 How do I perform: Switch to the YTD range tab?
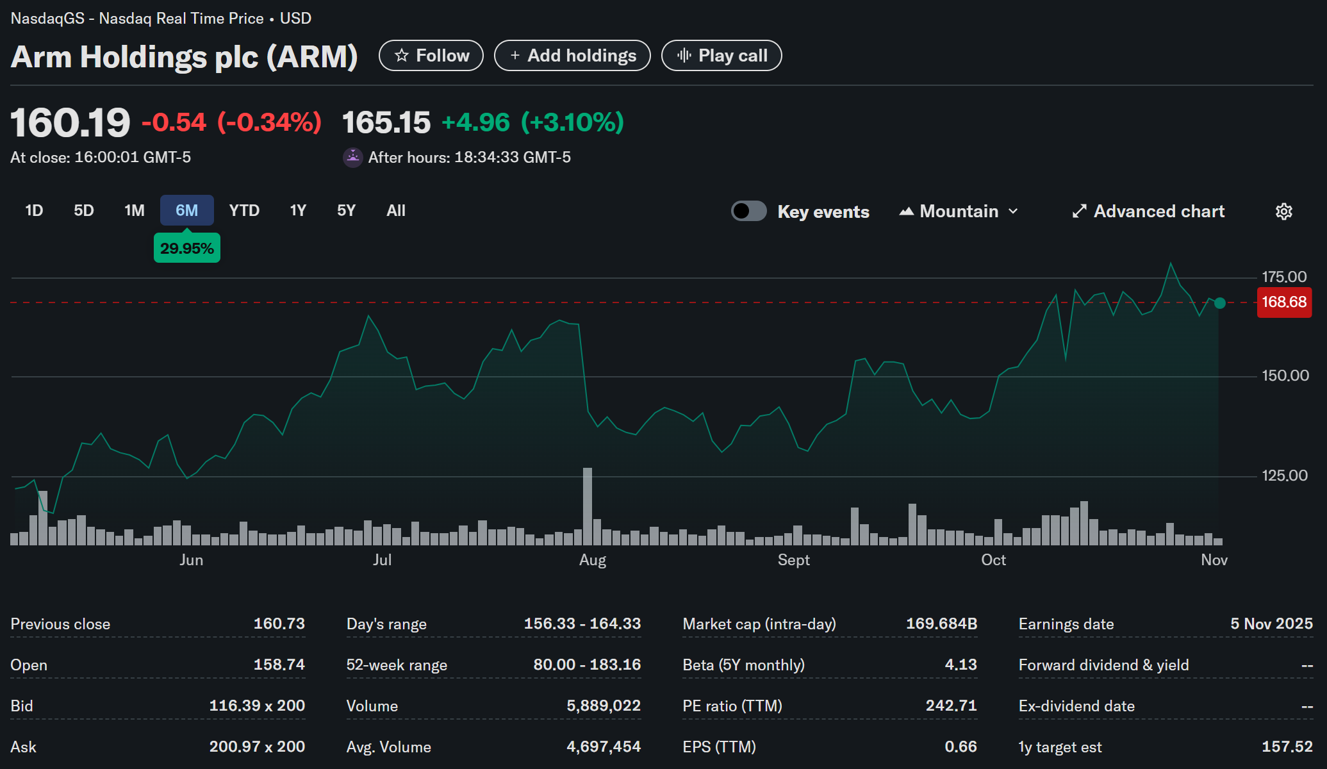244,211
